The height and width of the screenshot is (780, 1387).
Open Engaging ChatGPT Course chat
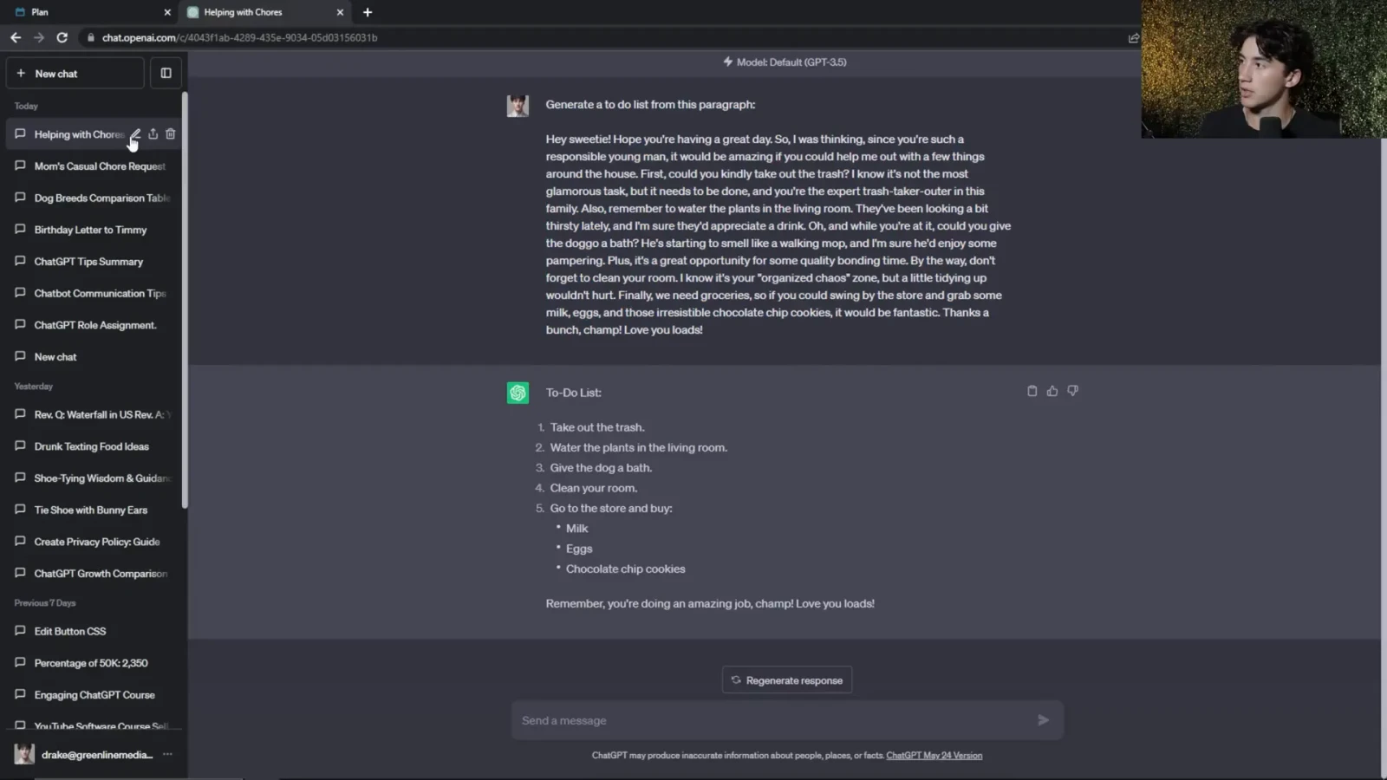[x=94, y=695]
